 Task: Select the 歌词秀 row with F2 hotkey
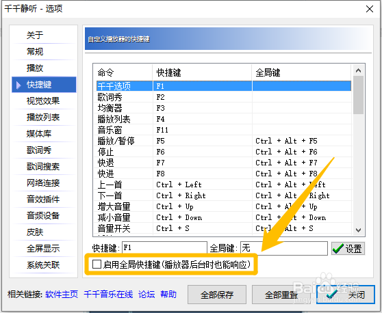point(224,97)
